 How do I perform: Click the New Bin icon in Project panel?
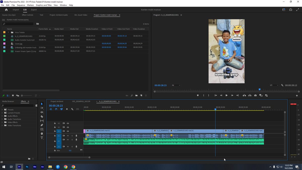136,95
